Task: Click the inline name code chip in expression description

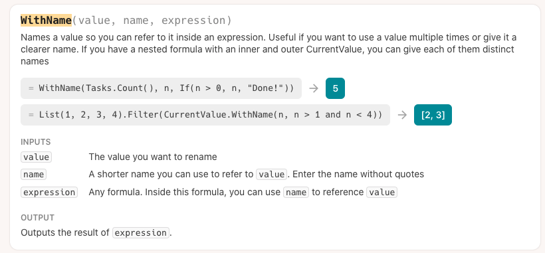Action: tap(296, 192)
